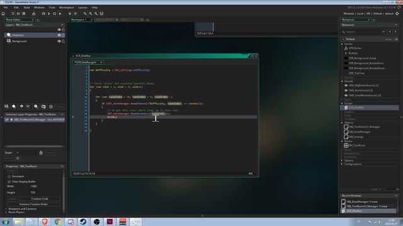Click the room Width value field
Viewport: 403px width, 226px height.
coord(33,186)
